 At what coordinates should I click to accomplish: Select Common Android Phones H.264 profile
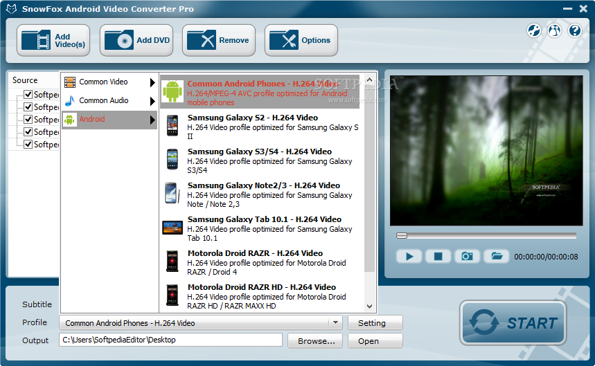tap(260, 92)
